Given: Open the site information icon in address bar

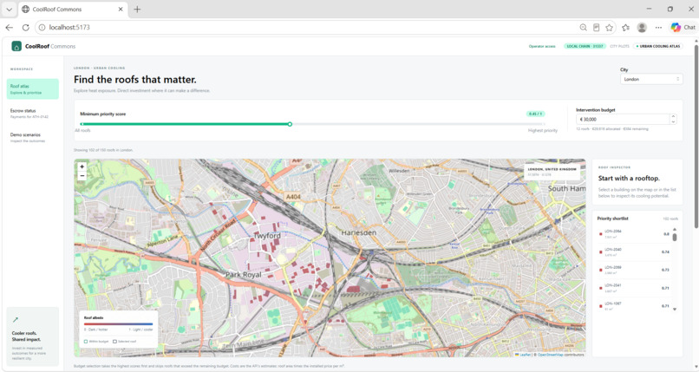Looking at the screenshot, I should (42, 27).
